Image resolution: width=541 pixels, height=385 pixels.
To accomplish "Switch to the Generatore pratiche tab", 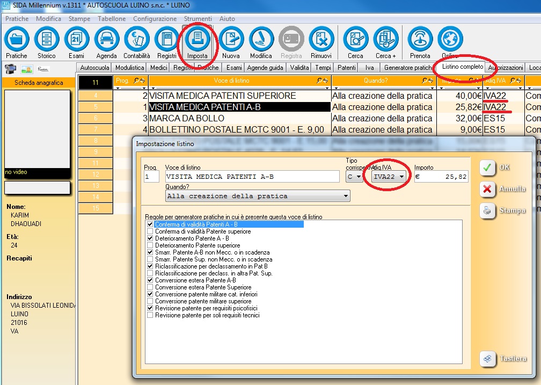I will point(408,68).
